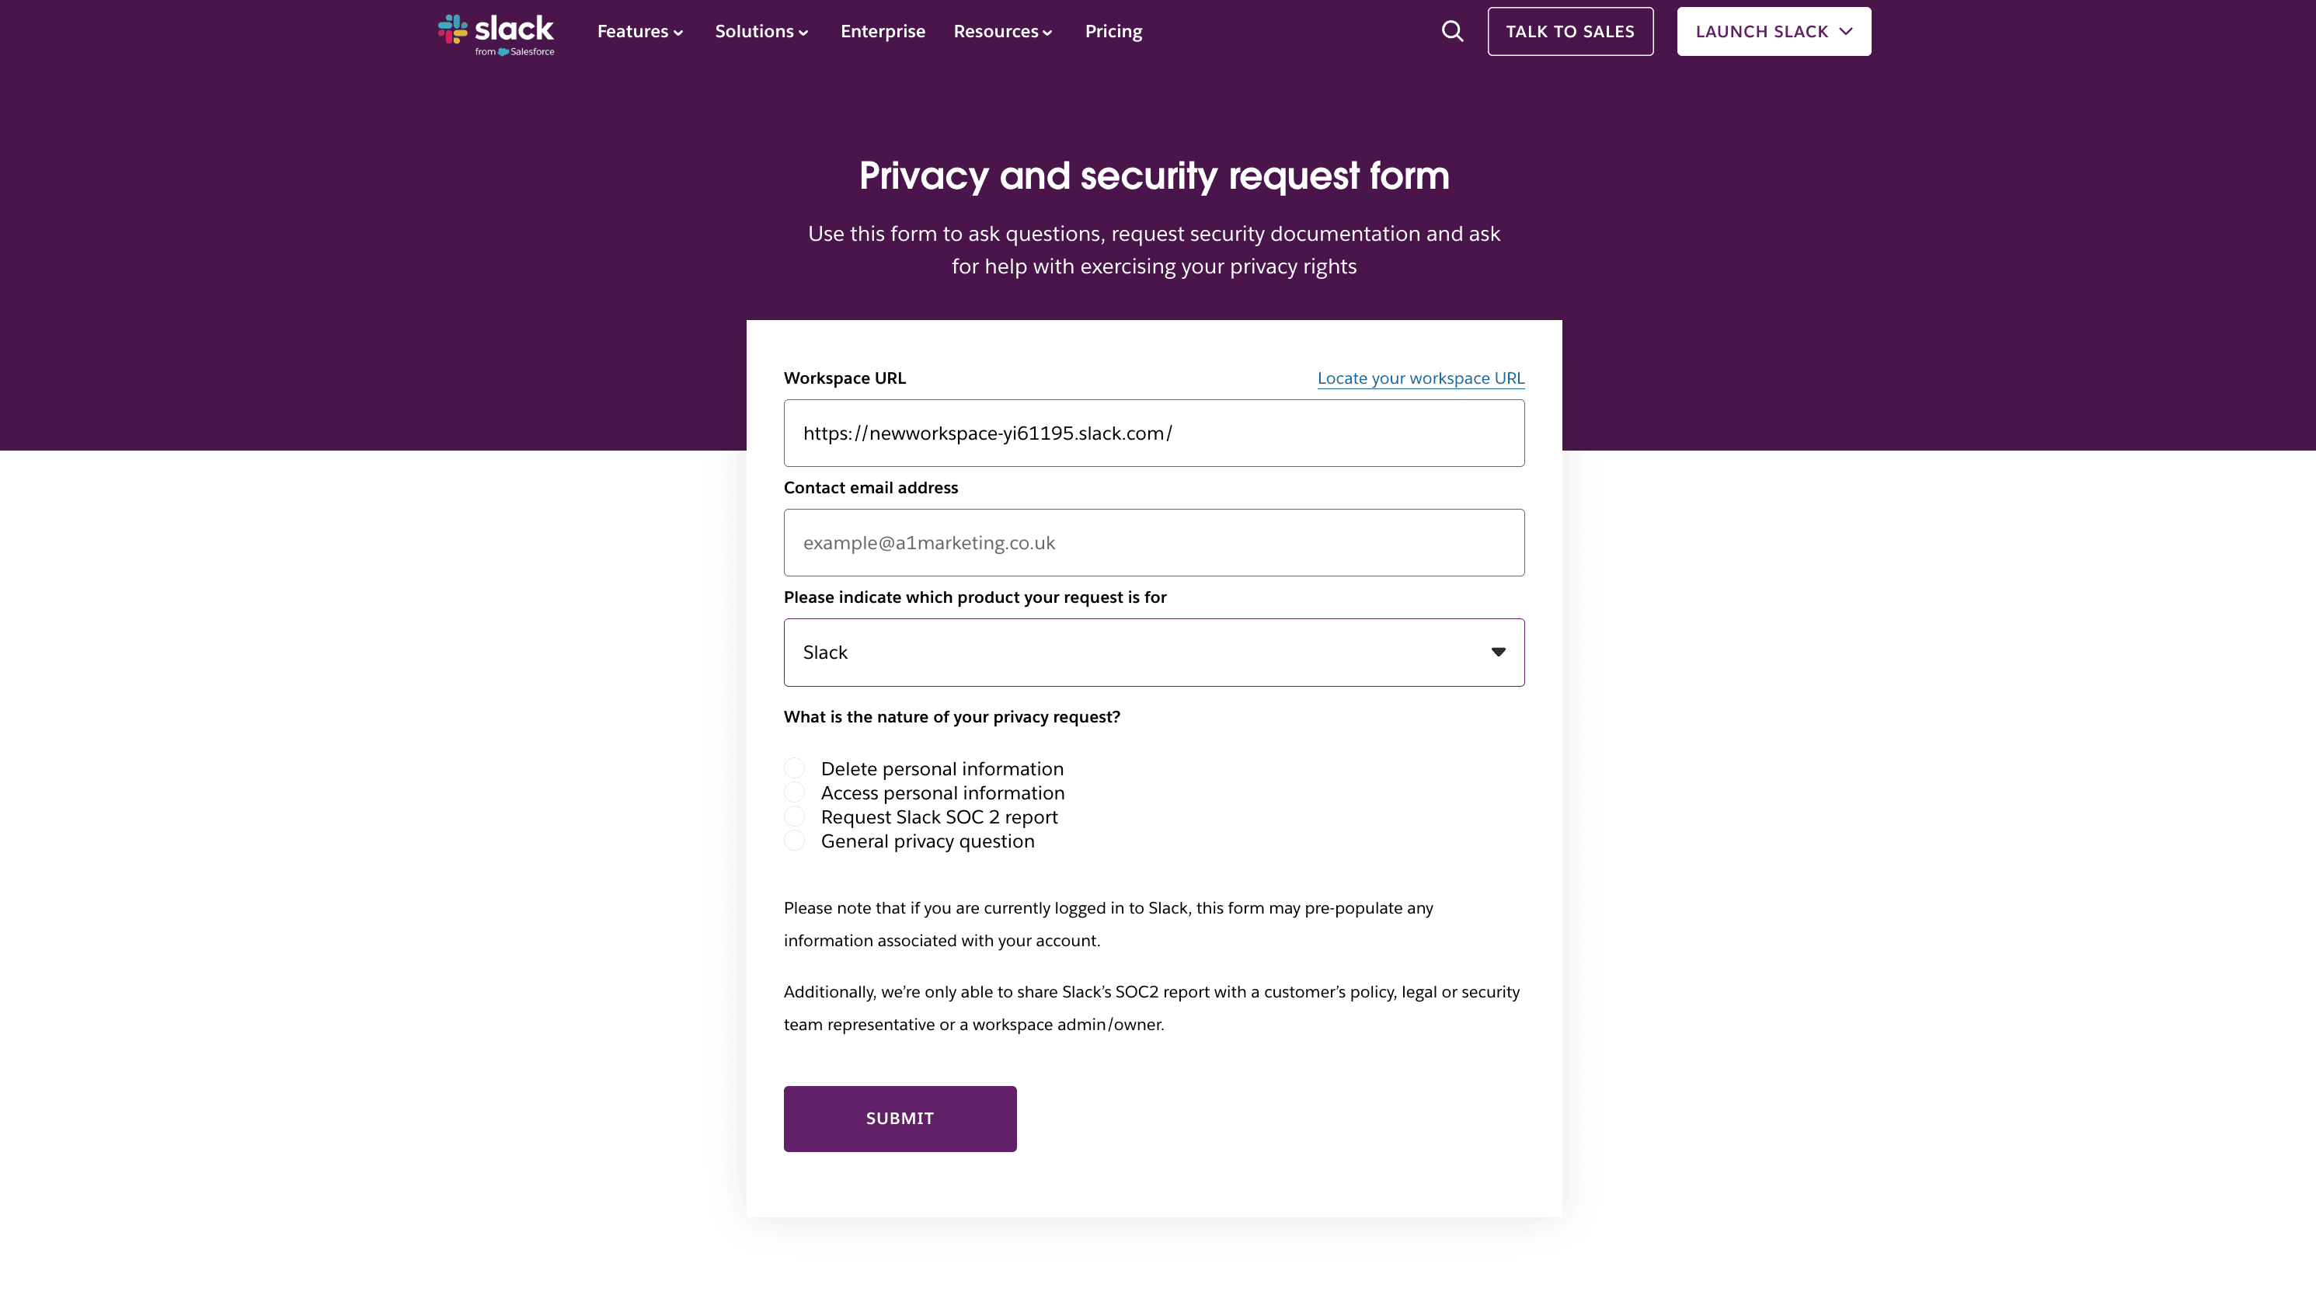This screenshot has height=1302, width=2316.
Task: Click into the Workspace URL field
Action: pyautogui.click(x=1154, y=433)
